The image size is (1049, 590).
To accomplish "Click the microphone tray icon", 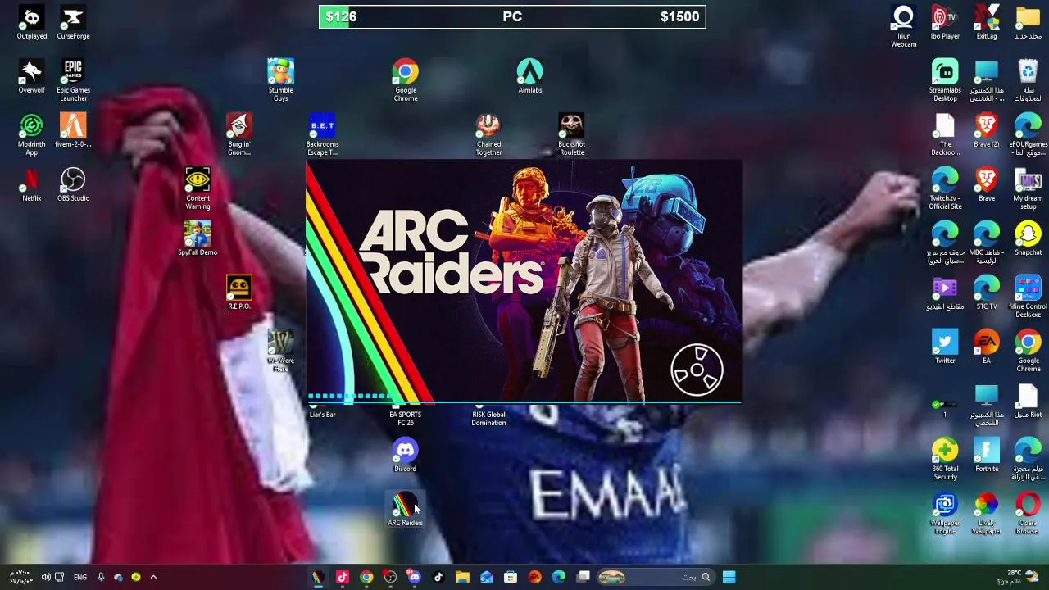I will click(101, 577).
